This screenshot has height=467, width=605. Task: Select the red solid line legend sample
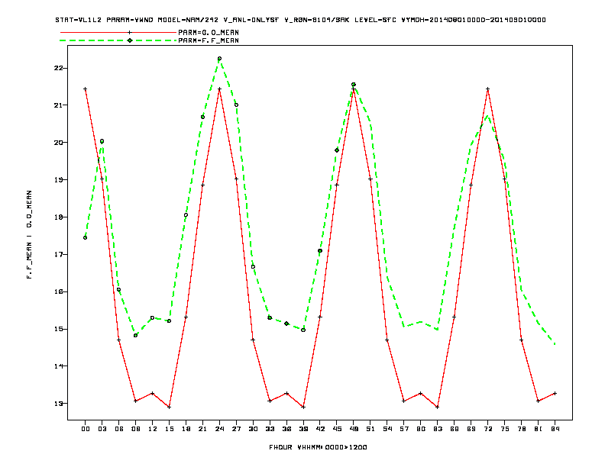118,32
